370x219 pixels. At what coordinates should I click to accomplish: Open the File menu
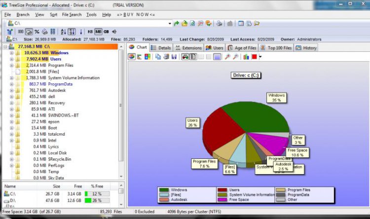(7, 15)
